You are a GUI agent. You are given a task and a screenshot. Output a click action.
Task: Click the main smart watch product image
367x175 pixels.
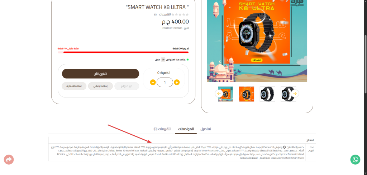[257, 40]
